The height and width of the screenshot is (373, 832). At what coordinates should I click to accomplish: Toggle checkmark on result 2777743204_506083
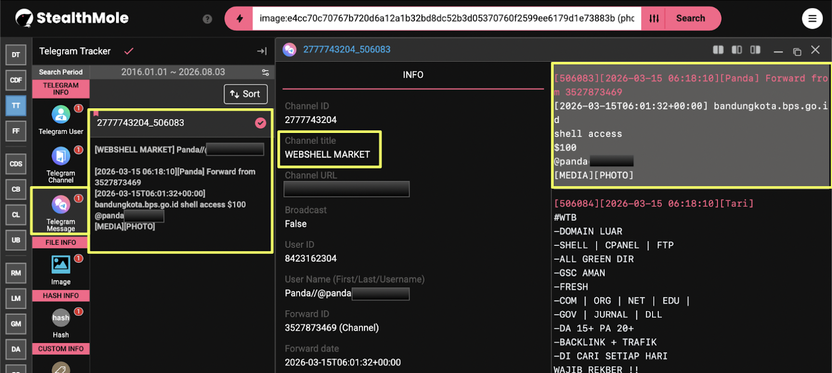[x=261, y=123]
